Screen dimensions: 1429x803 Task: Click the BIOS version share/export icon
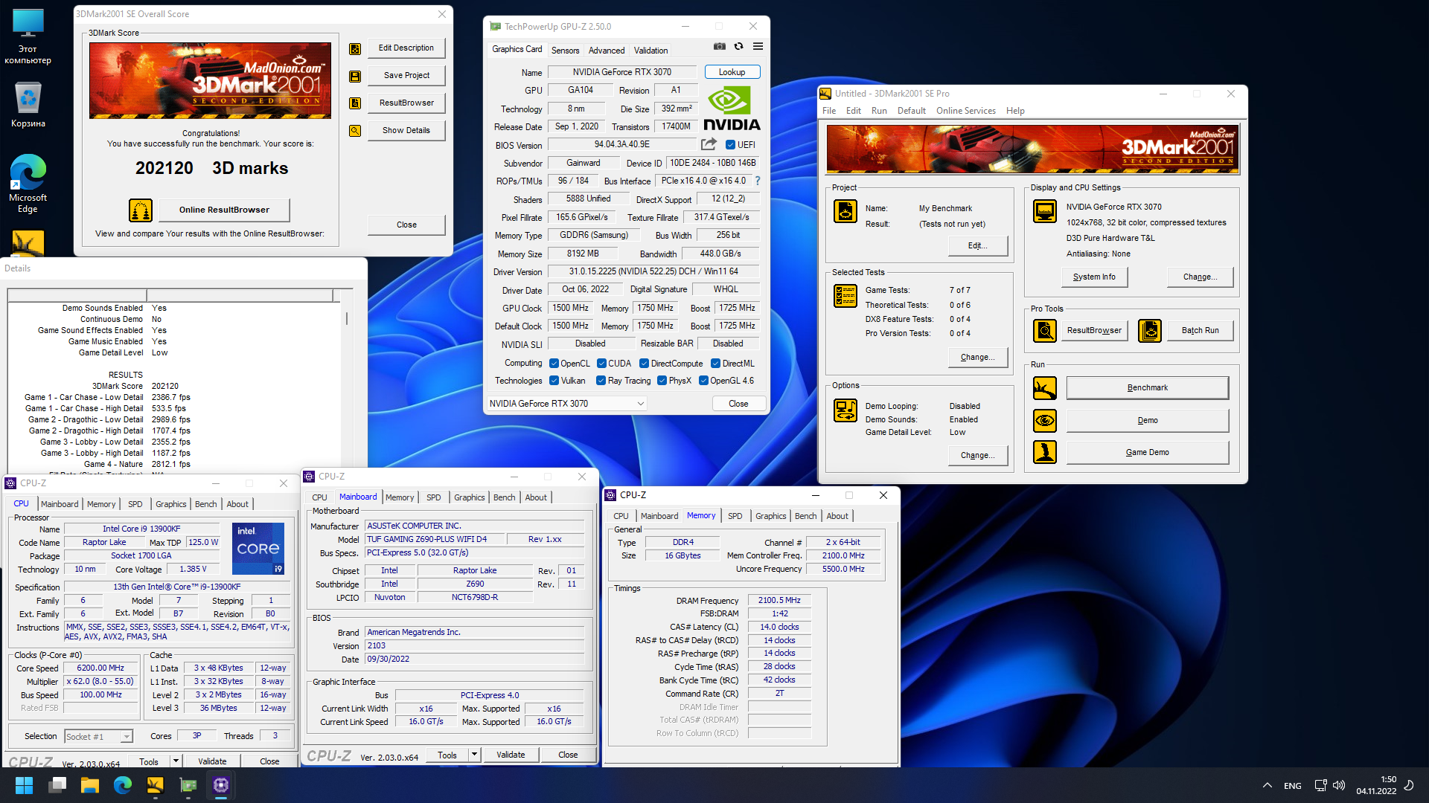click(x=709, y=144)
